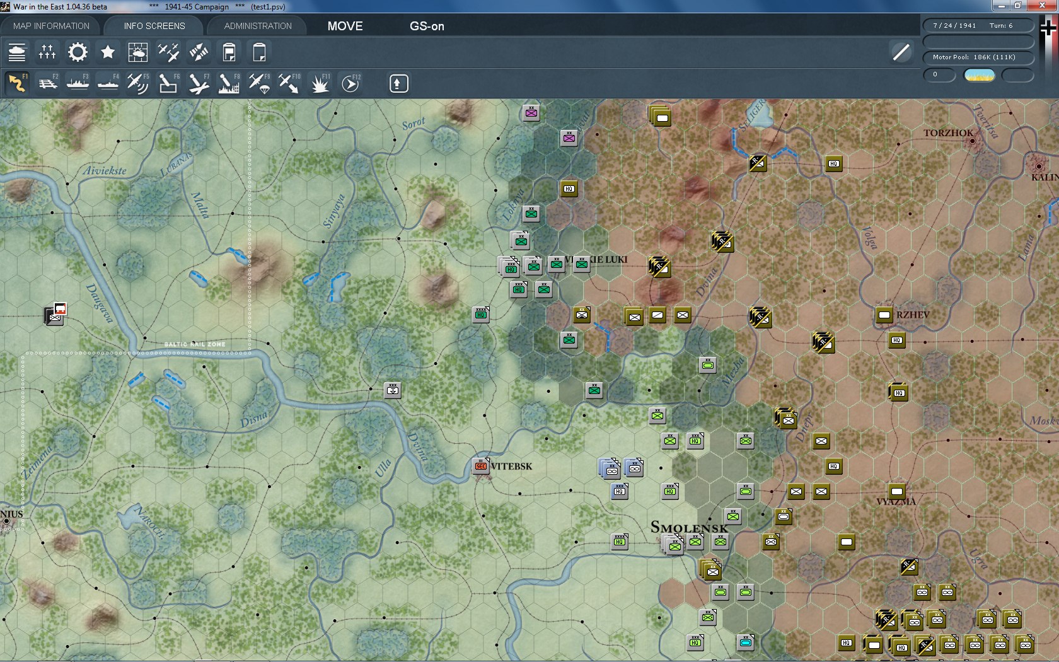Select the F7 bomb airfield icon
1059x662 pixels.
[x=199, y=83]
